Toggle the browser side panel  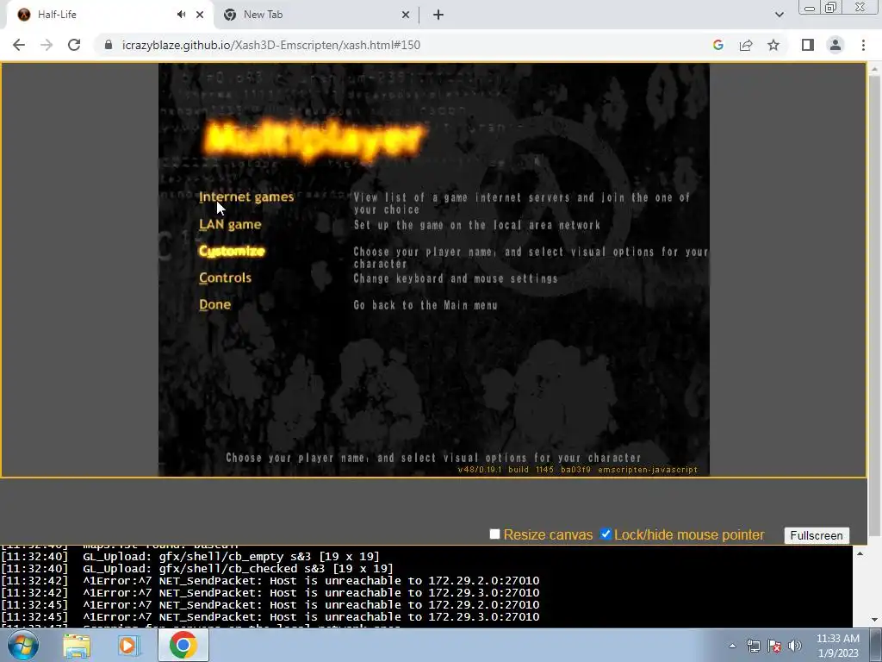click(808, 45)
